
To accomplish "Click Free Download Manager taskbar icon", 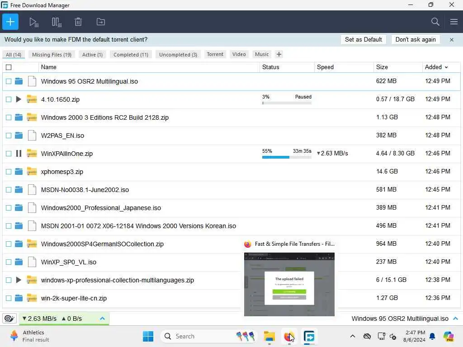I will tap(309, 336).
